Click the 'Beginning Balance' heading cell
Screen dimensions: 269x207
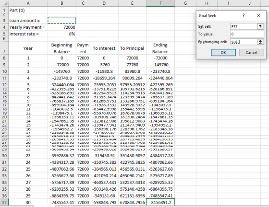coord(62,48)
